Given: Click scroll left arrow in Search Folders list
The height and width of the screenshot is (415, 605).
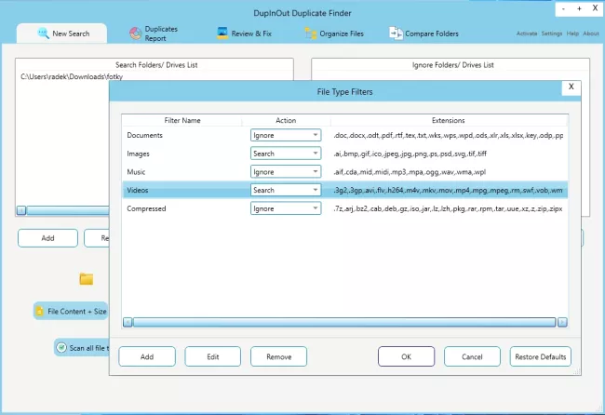Looking at the screenshot, I should [x=21, y=210].
